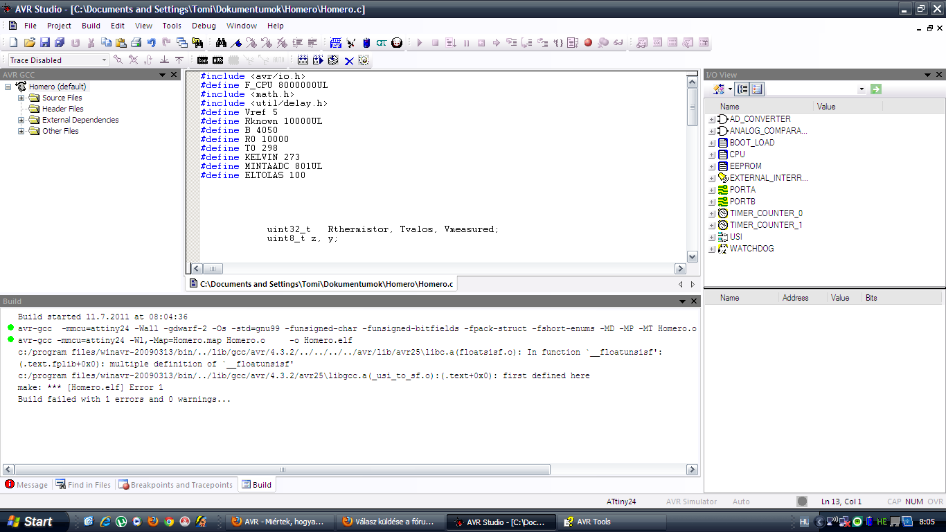The width and height of the screenshot is (946, 532).
Task: Click the Open file folder icon
Action: click(x=29, y=43)
